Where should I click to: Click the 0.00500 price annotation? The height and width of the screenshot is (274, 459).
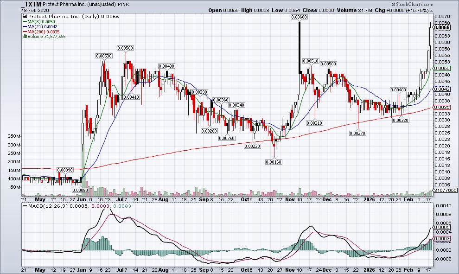click(328, 64)
